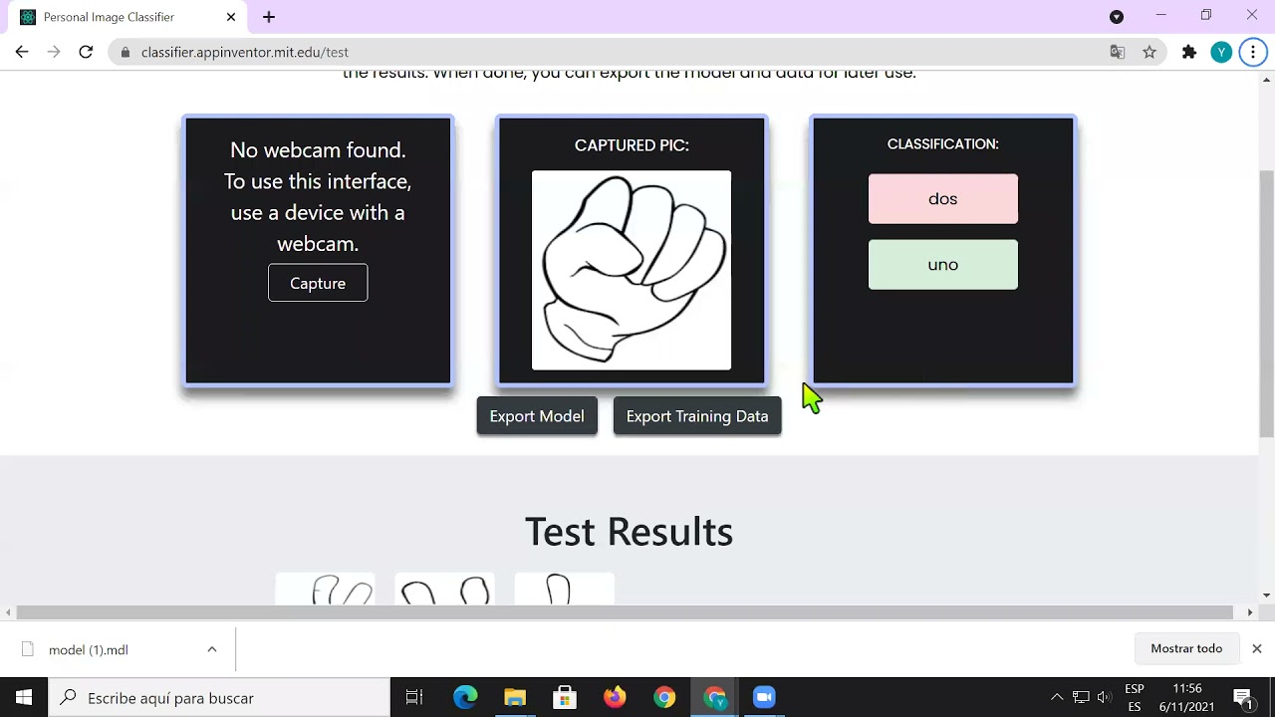
Task: Click the address bar URL field
Action: [x=618, y=53]
